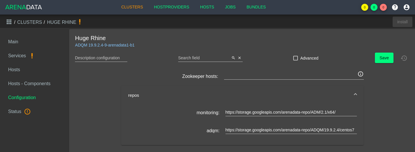Click the Status warning circle icon
415x152 pixels.
(x=27, y=112)
